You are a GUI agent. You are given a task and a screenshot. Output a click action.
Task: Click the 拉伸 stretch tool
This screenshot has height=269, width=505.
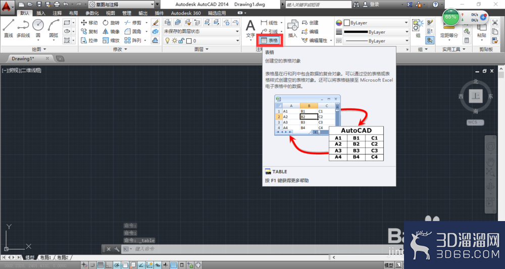[x=89, y=40]
